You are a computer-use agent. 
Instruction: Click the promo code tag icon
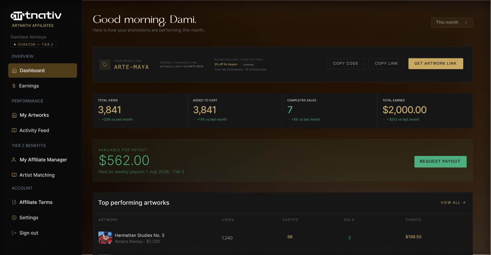tap(105, 65)
